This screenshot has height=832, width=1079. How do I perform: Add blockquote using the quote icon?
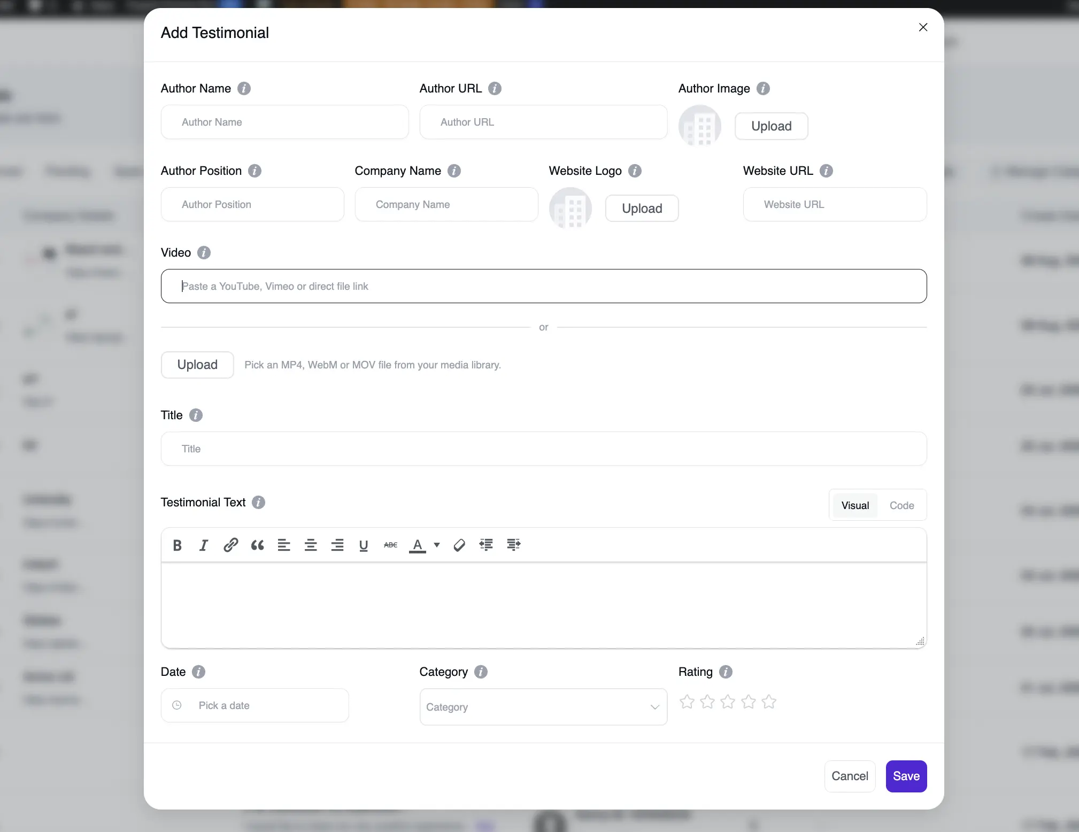pyautogui.click(x=257, y=545)
